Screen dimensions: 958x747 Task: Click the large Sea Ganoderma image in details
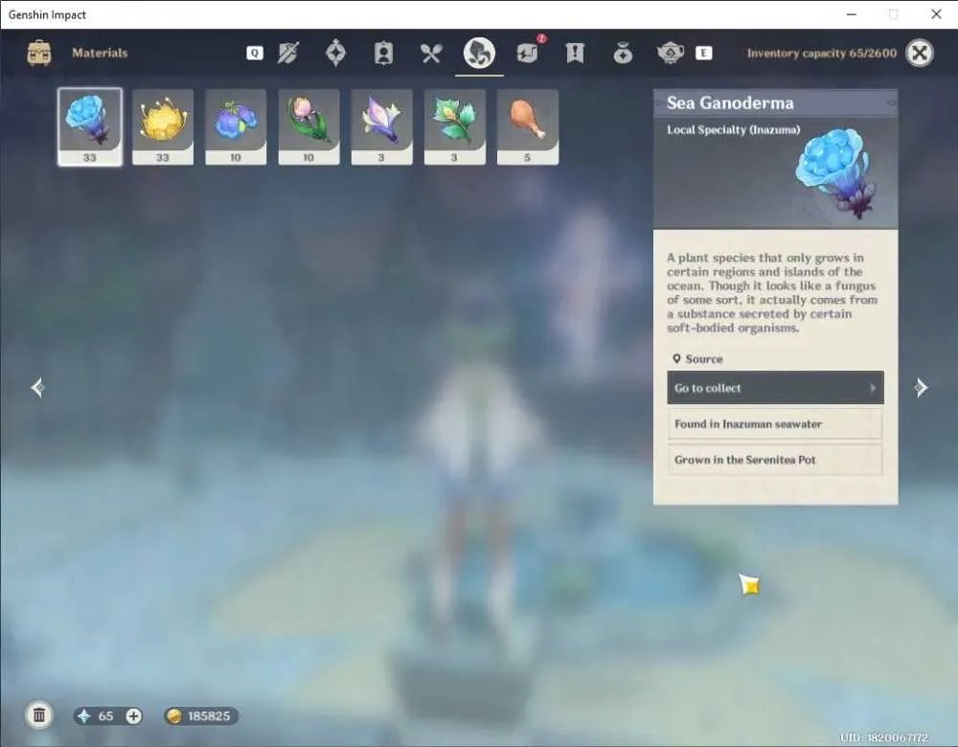(x=835, y=172)
